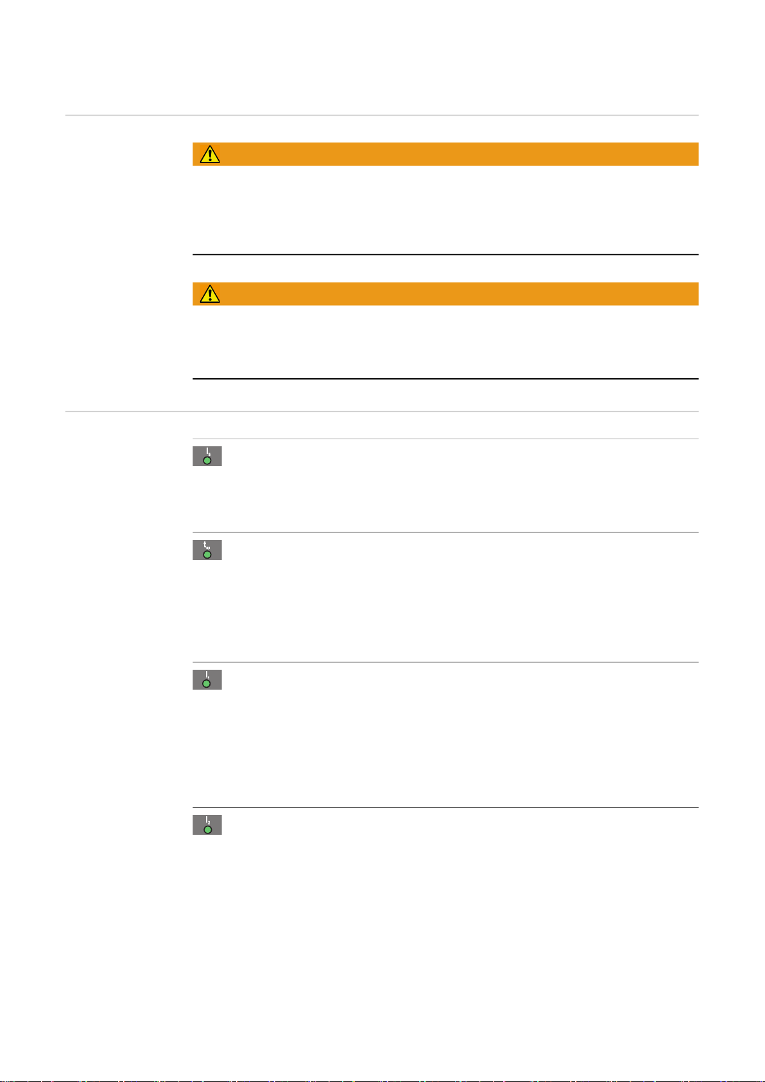
Task: Click the full-width grey separator under warnings section
Action: click(382, 411)
